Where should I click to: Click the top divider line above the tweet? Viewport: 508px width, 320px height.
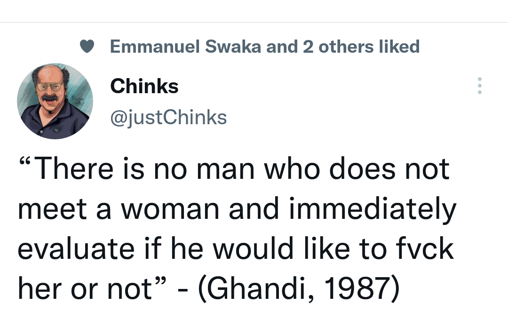[254, 23]
